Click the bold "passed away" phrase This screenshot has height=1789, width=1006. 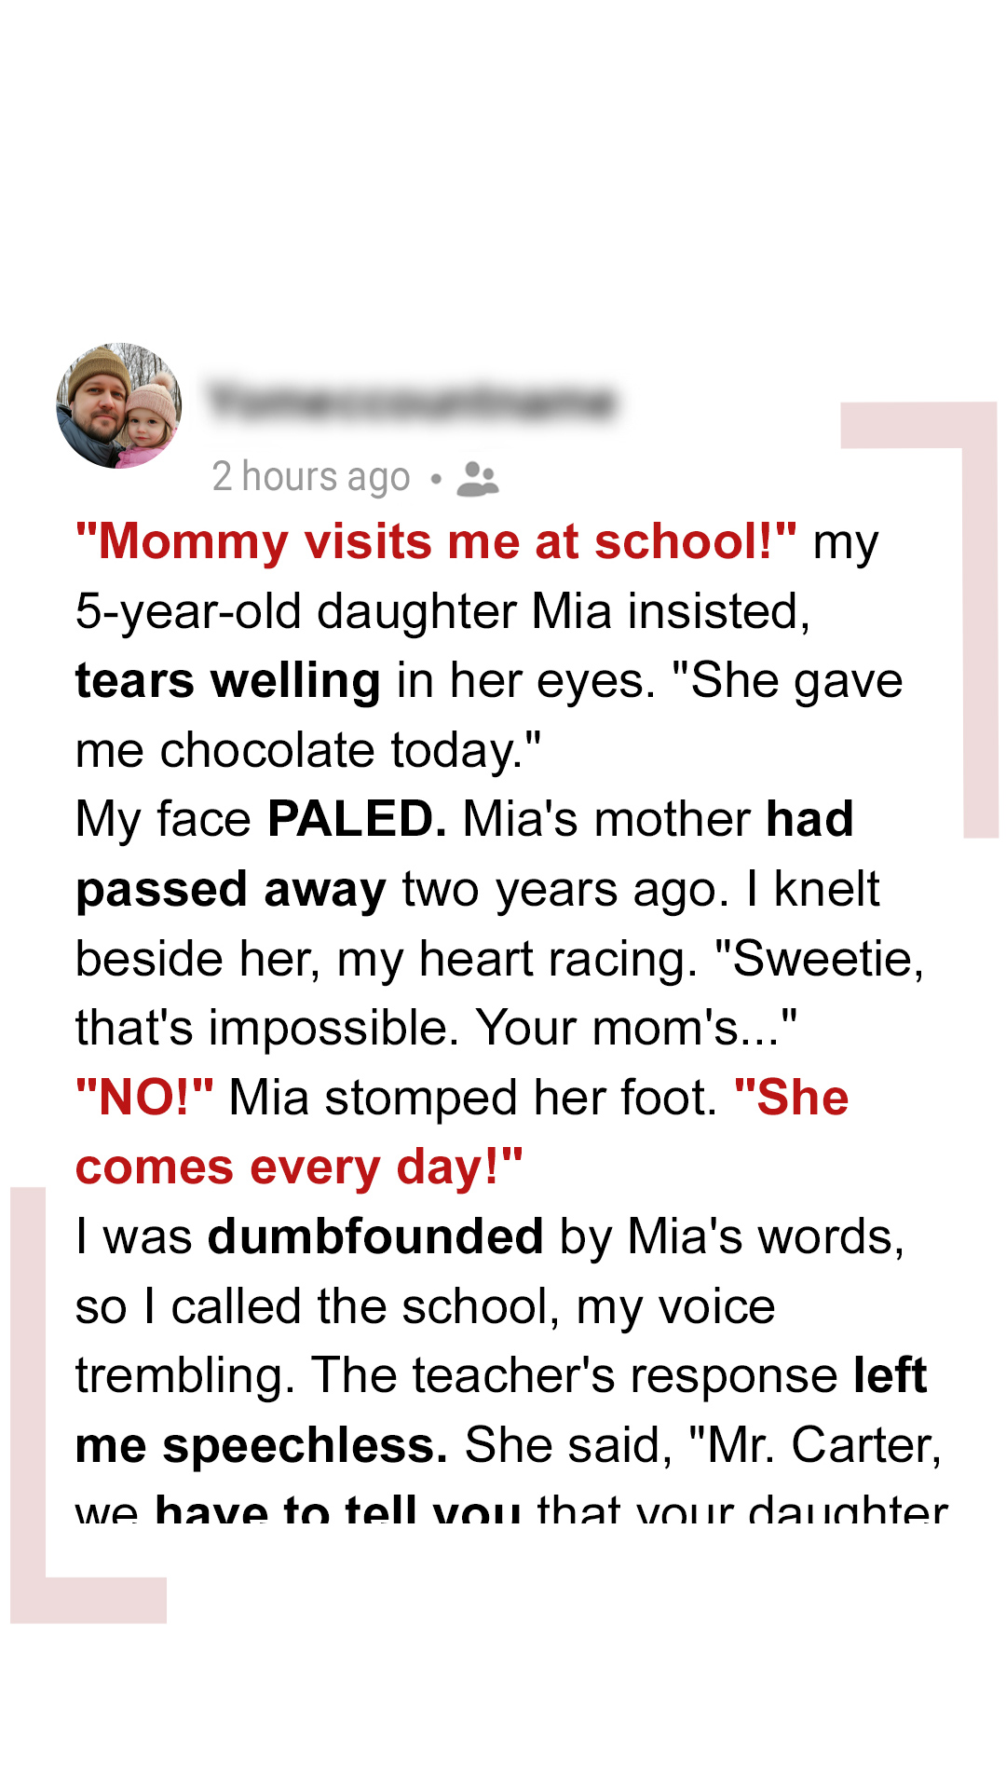click(231, 889)
